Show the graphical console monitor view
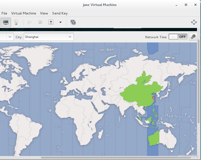The height and width of the screenshot is (160, 201). tap(6, 22)
